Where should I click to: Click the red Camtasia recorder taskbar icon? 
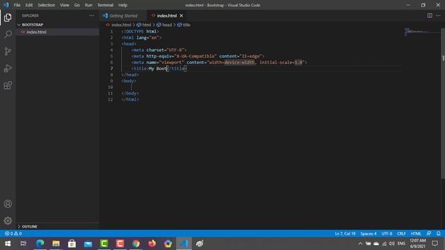tap(120, 244)
